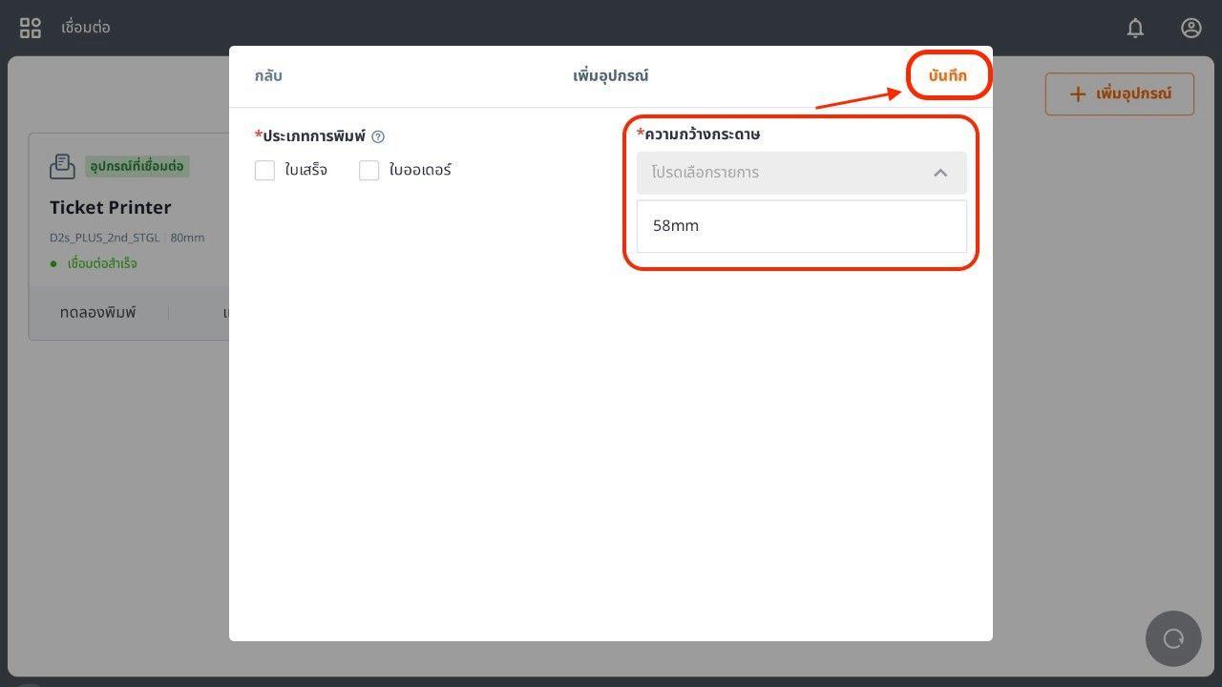Open the user profile icon
The width and height of the screenshot is (1222, 687).
[x=1190, y=28]
